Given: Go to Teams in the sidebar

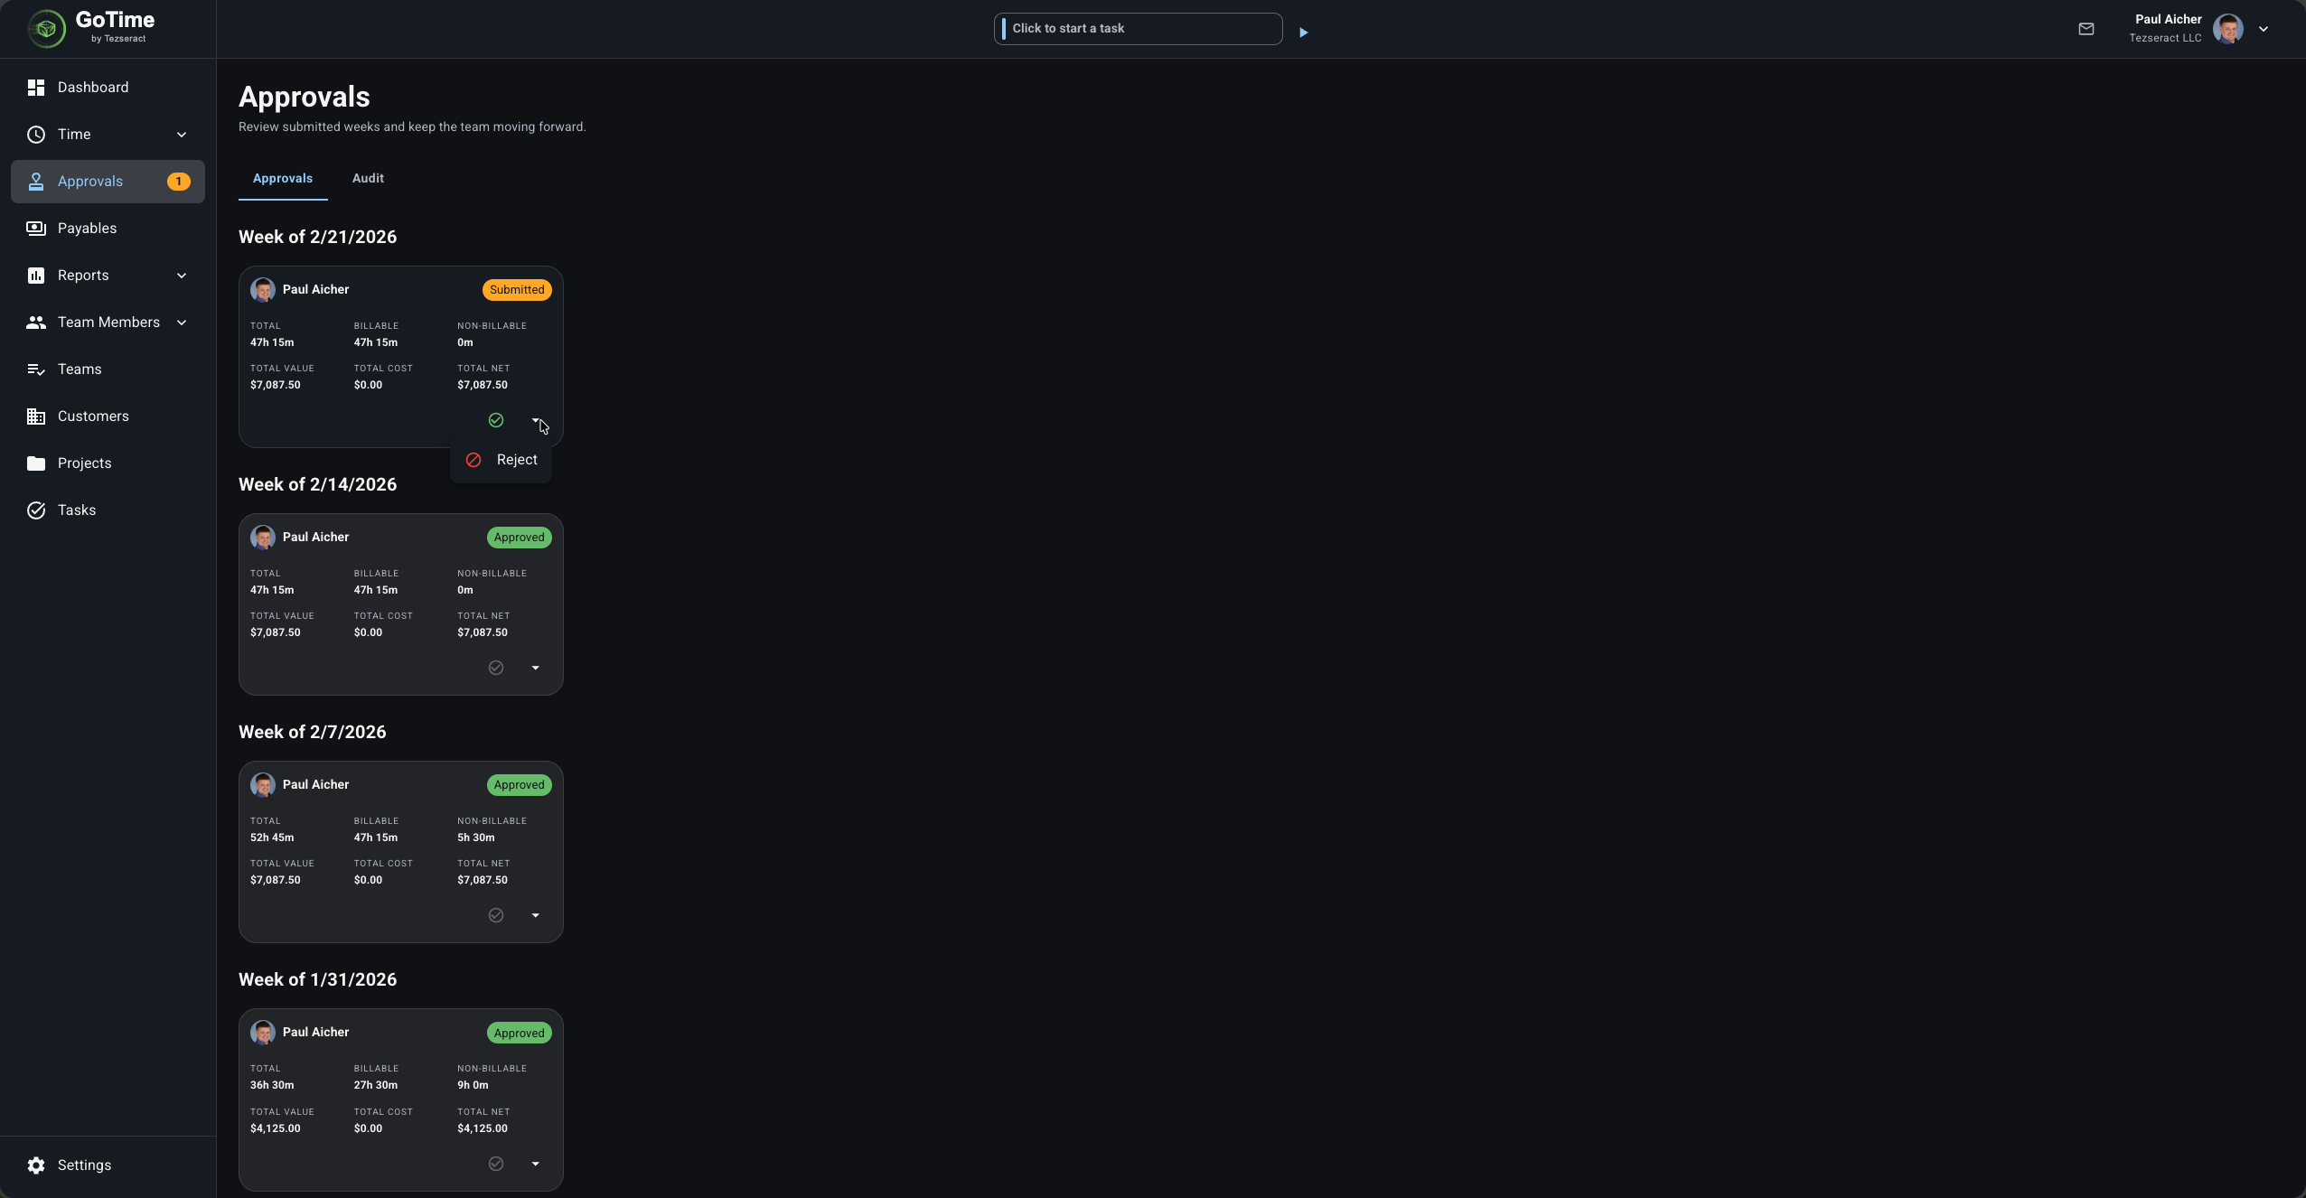Looking at the screenshot, I should pyautogui.click(x=108, y=370).
